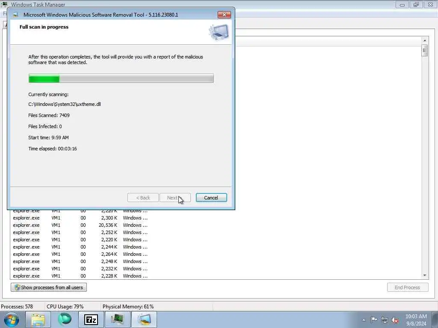Click the Start time: 9:59 AM text
This screenshot has height=328, width=438.
[x=48, y=138]
